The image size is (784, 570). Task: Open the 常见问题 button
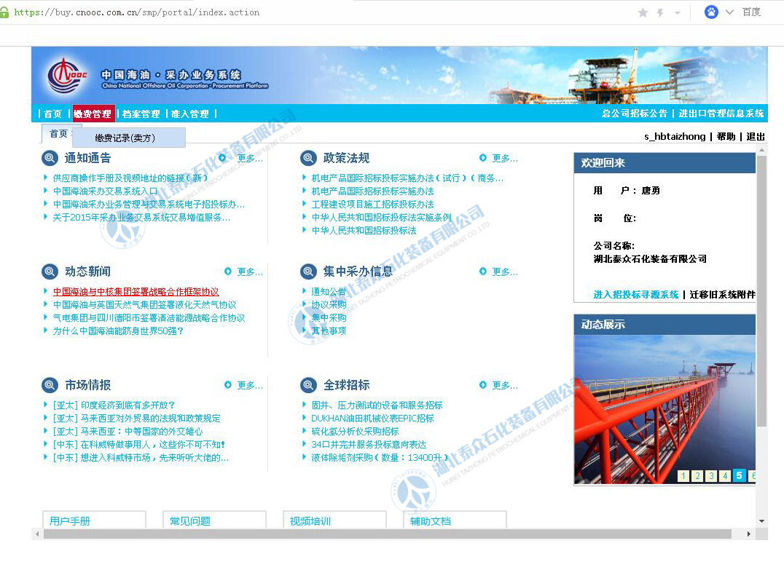(214, 520)
